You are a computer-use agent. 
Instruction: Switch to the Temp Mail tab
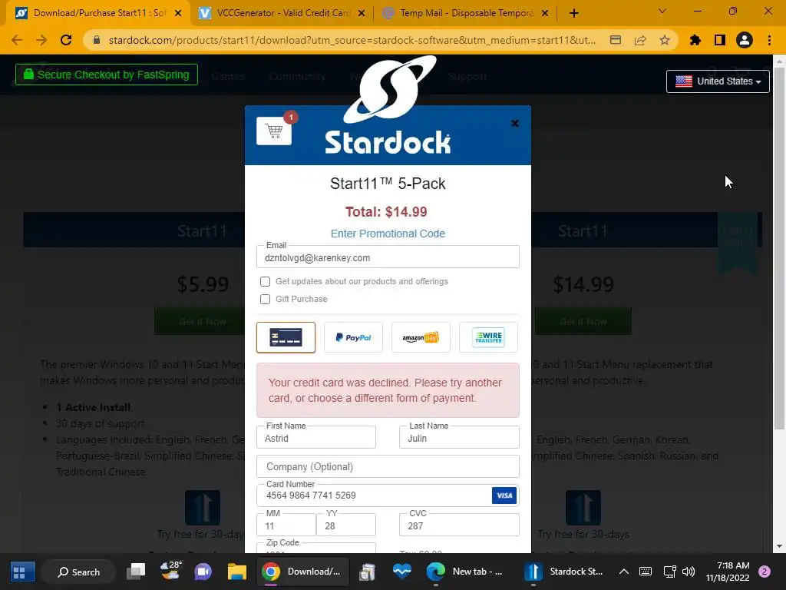tap(466, 13)
